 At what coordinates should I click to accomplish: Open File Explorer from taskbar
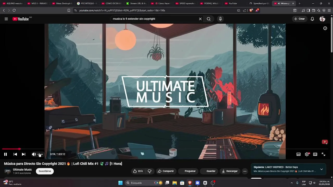pos(175,183)
